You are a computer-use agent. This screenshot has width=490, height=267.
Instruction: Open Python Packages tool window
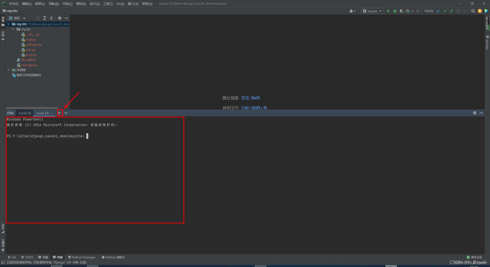click(x=82, y=257)
